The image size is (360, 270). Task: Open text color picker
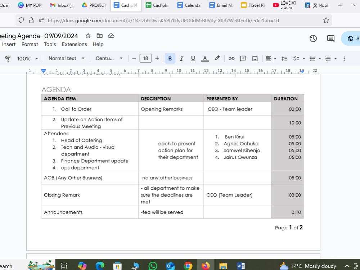coord(205,59)
